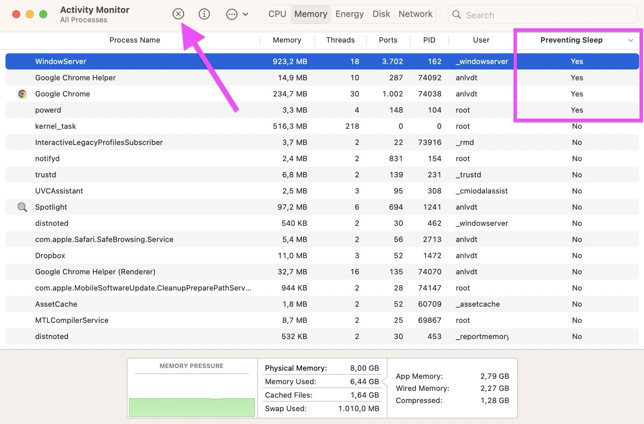Viewport: 644px width, 424px height.
Task: Click the 3.702 ports value
Action: click(x=392, y=61)
